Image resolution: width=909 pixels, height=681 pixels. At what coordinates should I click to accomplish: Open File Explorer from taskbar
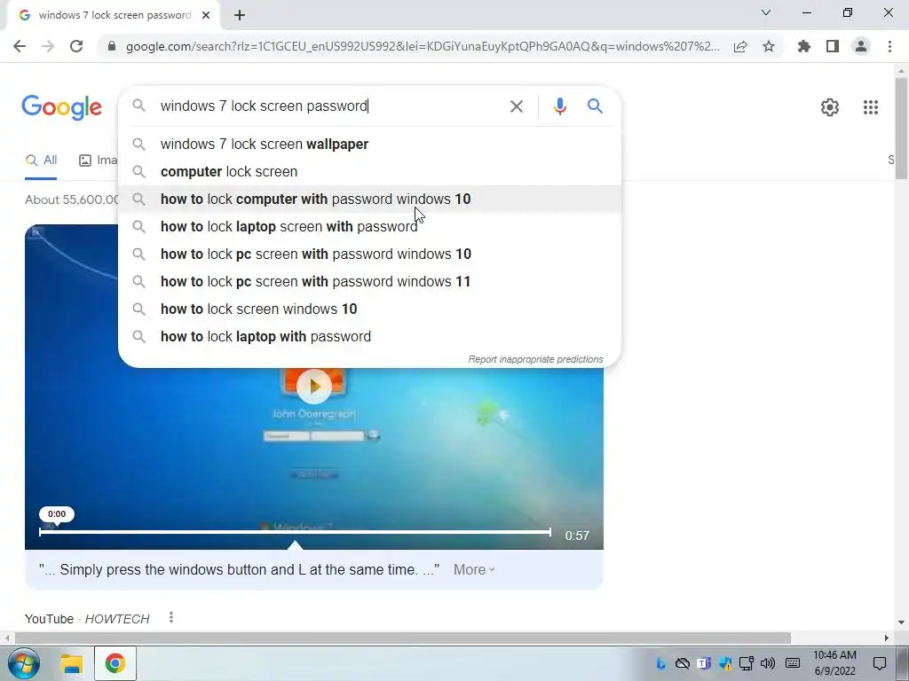pos(72,663)
